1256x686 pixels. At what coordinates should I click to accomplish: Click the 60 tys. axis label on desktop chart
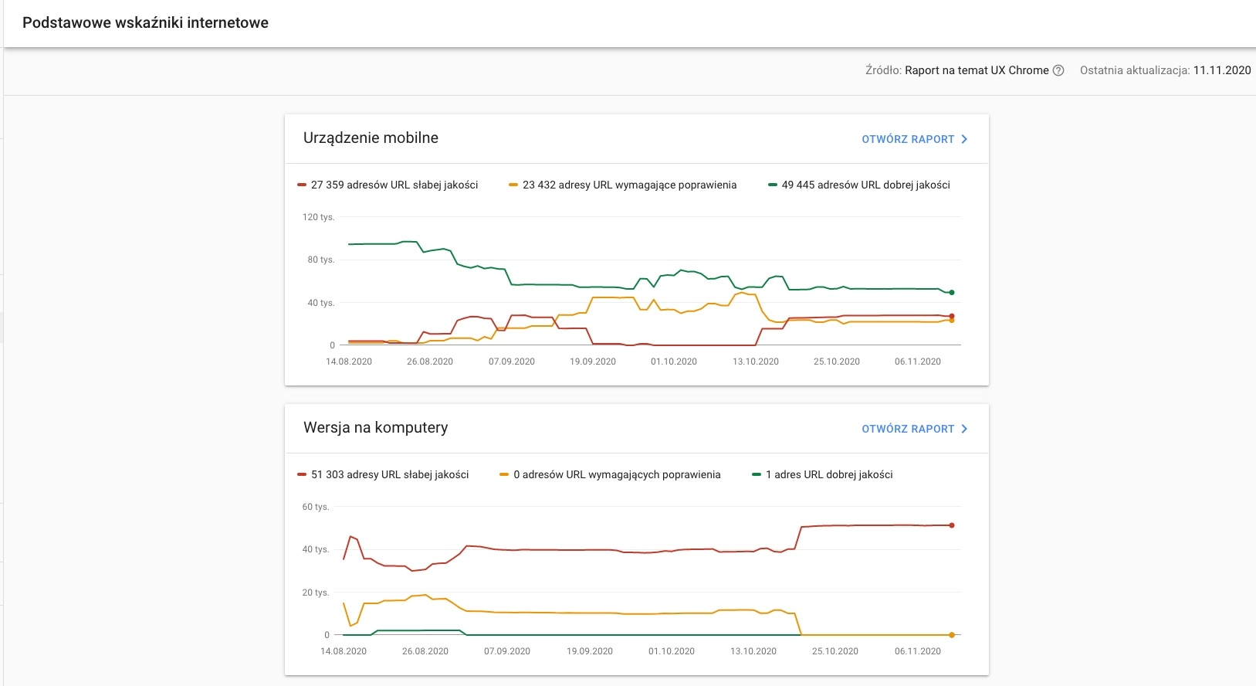316,507
